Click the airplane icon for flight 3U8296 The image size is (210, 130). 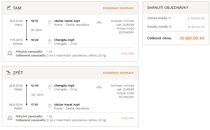point(99,23)
